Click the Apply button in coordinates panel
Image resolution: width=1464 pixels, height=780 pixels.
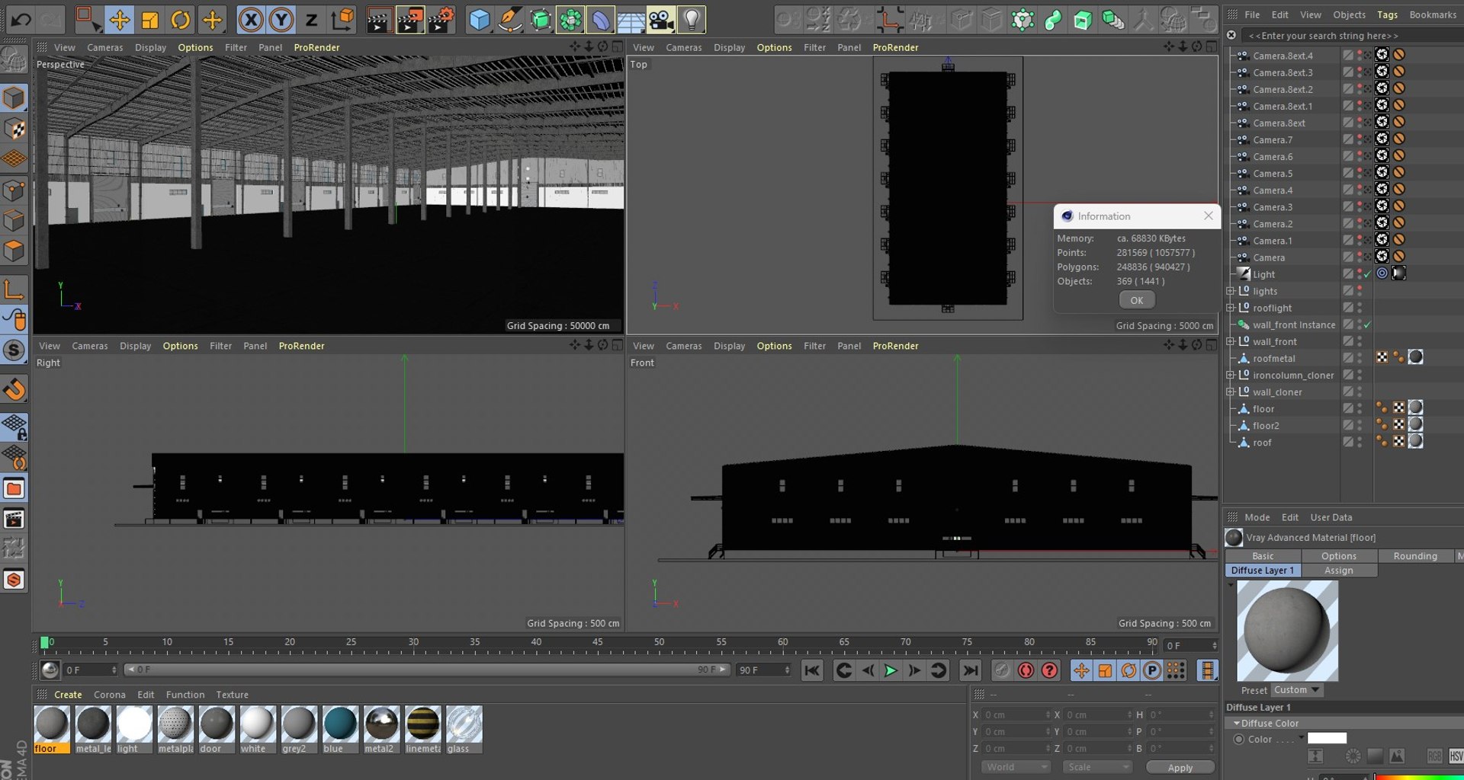coord(1180,767)
